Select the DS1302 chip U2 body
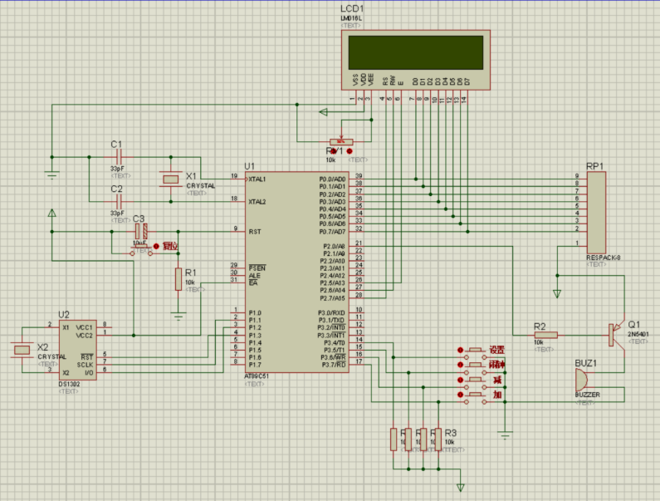The image size is (660, 501). [78, 350]
